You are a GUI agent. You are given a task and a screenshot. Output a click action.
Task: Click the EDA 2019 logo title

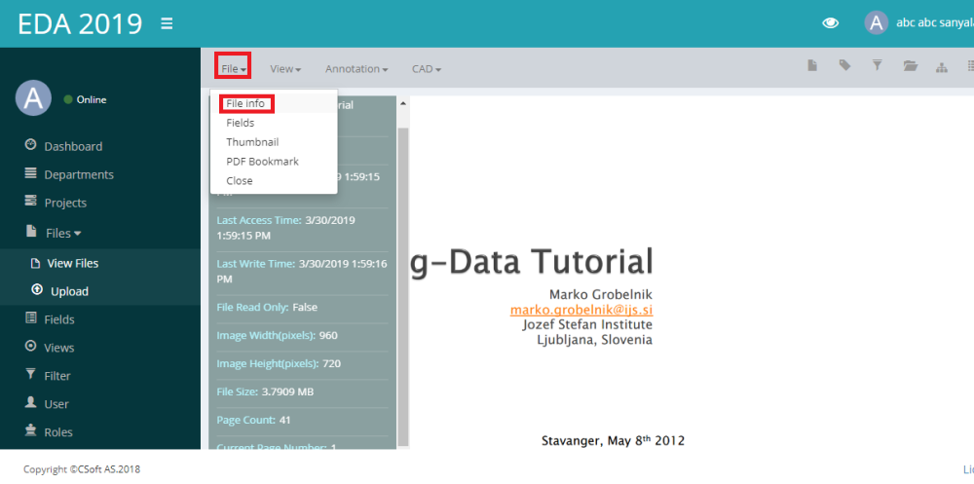point(80,23)
